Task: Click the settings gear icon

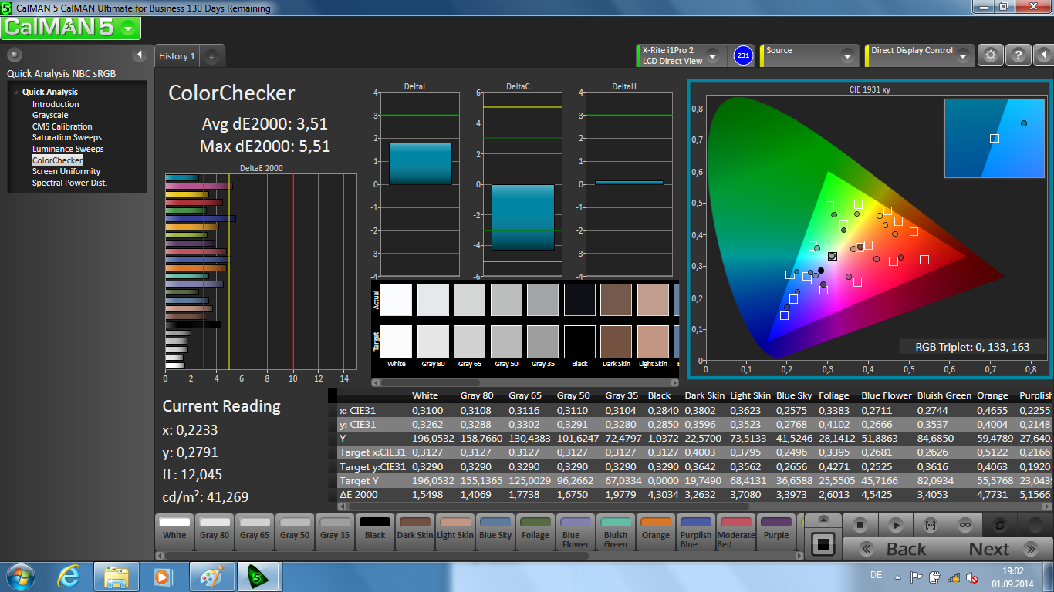Action: click(991, 55)
